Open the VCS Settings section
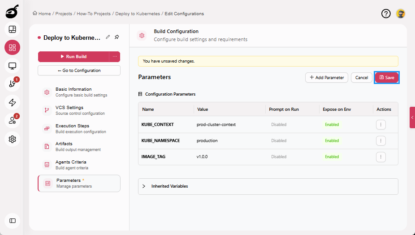The image size is (415, 235). click(79, 110)
